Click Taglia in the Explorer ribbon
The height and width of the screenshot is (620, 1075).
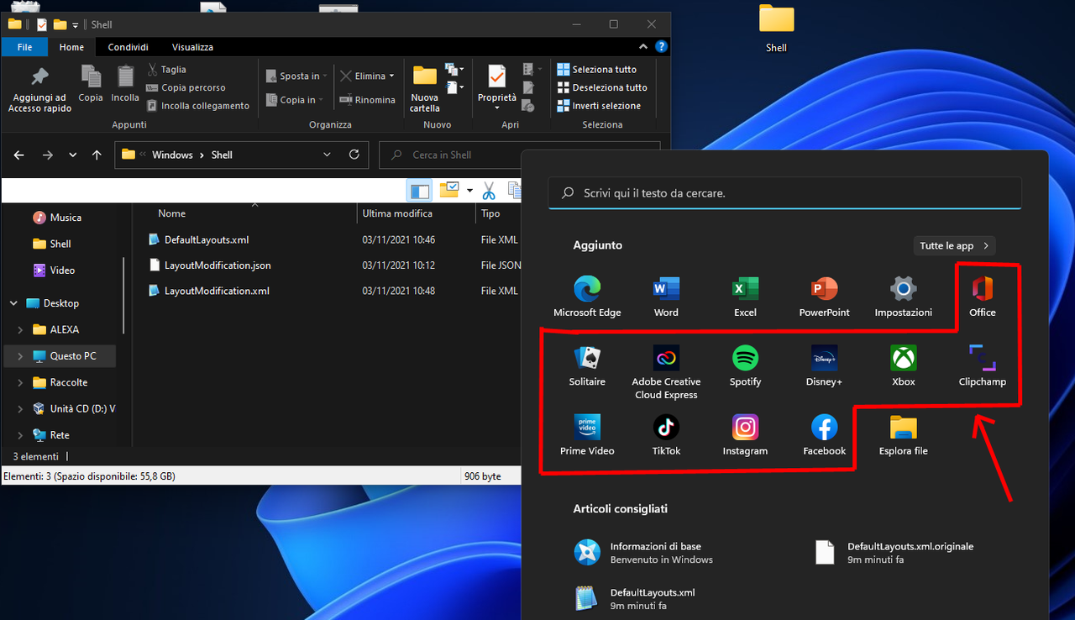[x=166, y=70]
